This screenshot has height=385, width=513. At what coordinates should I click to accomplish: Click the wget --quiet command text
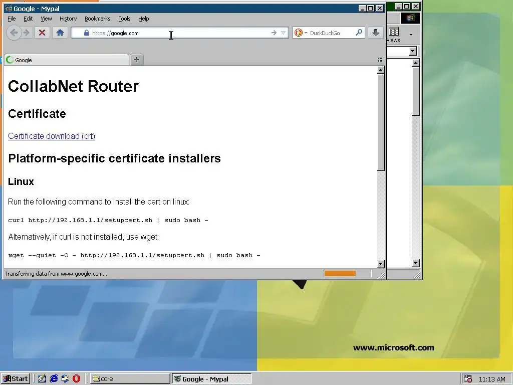click(134, 255)
